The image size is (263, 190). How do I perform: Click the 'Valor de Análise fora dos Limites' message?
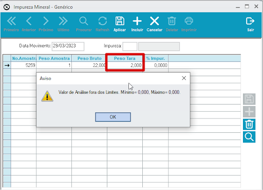119,92
